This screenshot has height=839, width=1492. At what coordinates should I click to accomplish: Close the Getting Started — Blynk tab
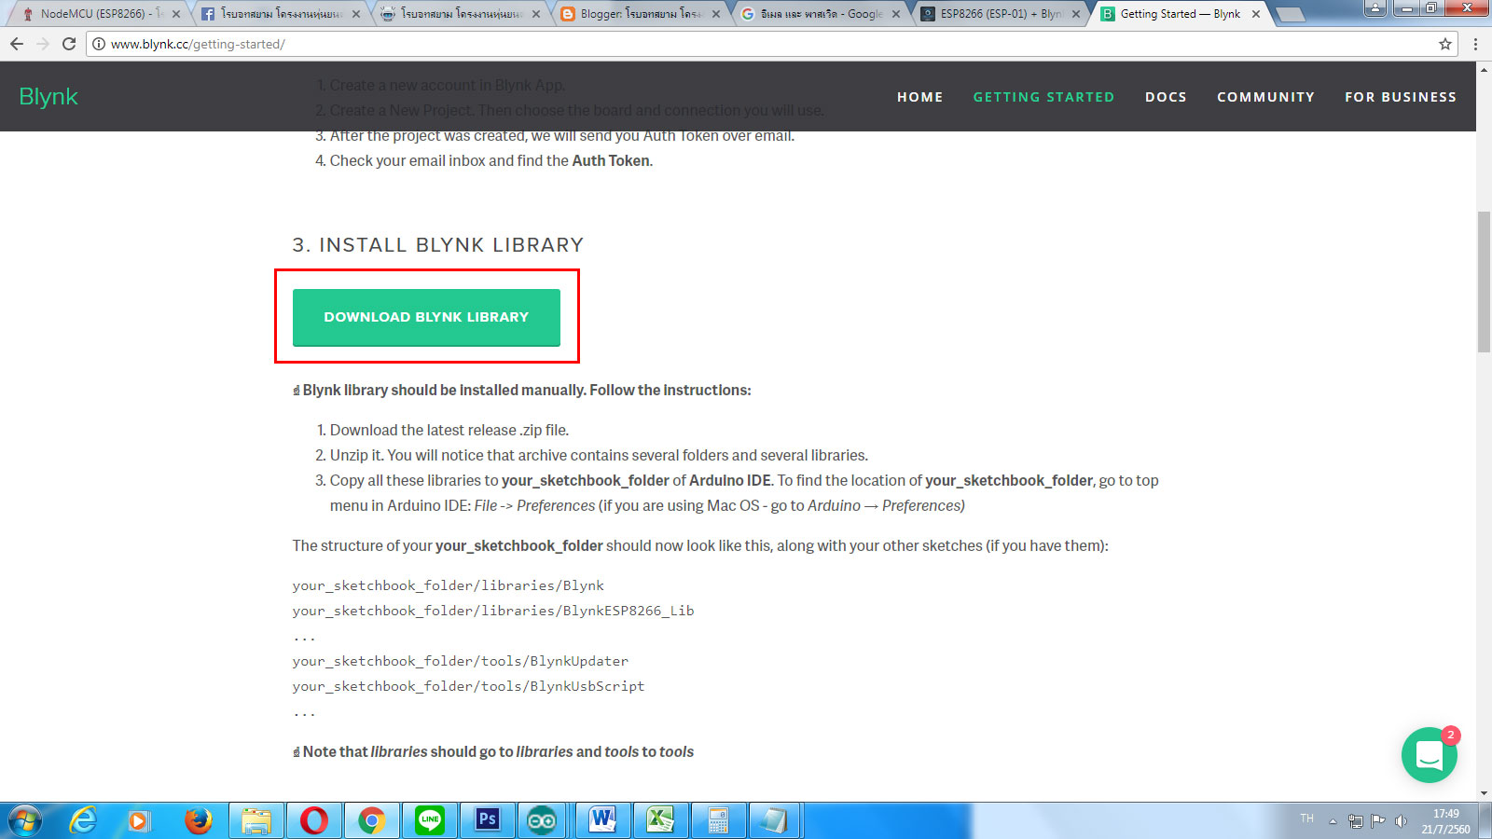click(x=1256, y=14)
